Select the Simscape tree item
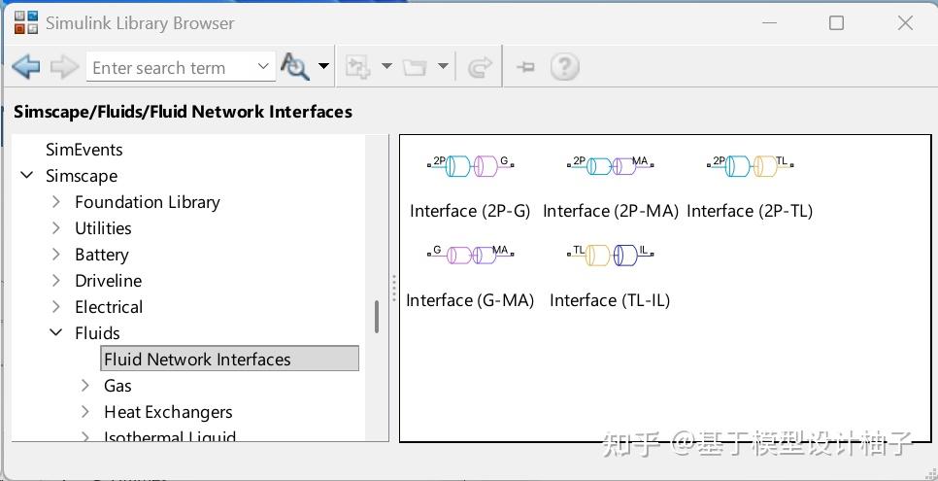 coord(82,176)
